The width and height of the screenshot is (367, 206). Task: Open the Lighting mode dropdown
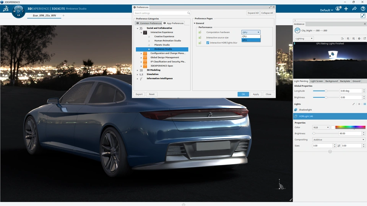304,39
